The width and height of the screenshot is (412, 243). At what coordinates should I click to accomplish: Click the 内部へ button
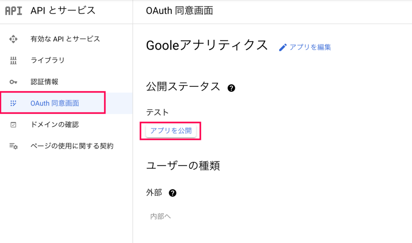pos(160,216)
